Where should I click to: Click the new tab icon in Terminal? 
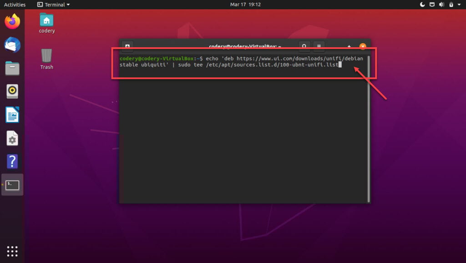[x=127, y=46]
